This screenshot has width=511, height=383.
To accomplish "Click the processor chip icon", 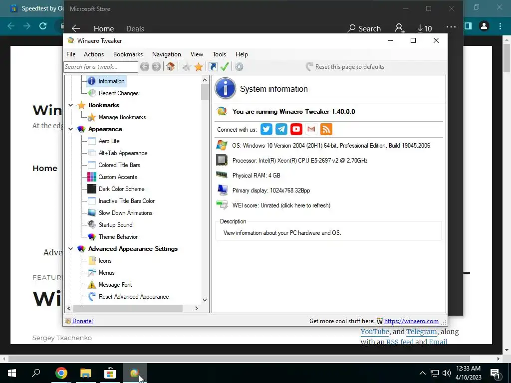I will tap(222, 160).
